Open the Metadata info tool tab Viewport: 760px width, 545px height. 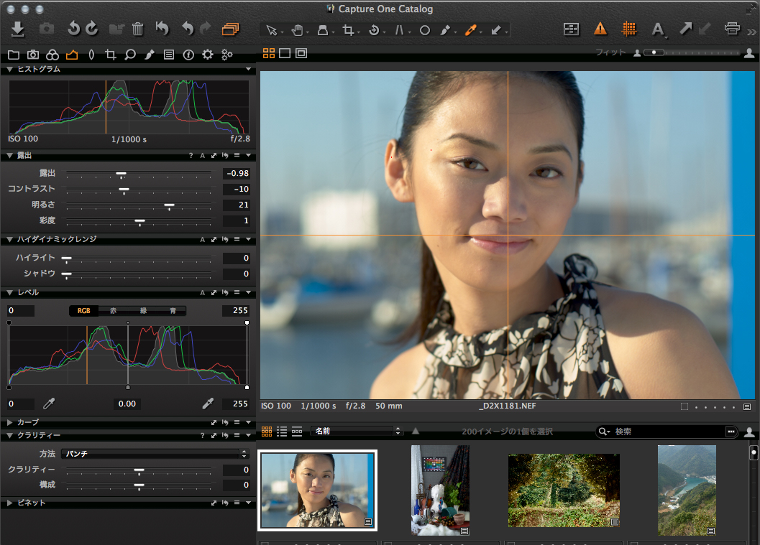click(x=188, y=55)
